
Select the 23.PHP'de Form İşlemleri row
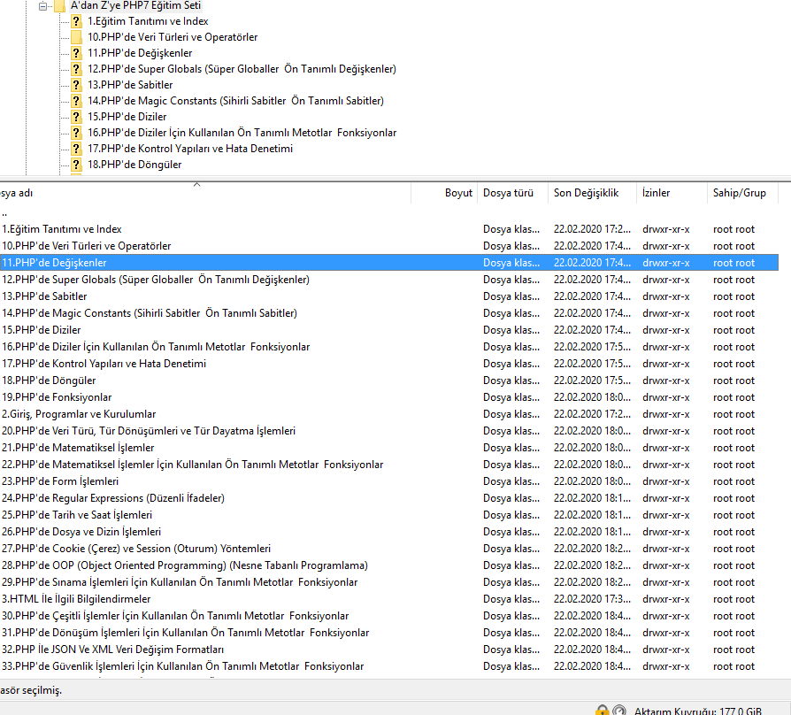click(389, 481)
